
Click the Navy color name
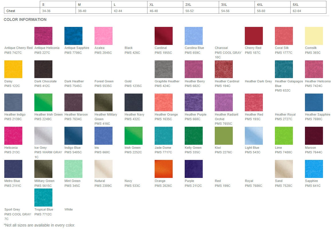click(x=128, y=181)
